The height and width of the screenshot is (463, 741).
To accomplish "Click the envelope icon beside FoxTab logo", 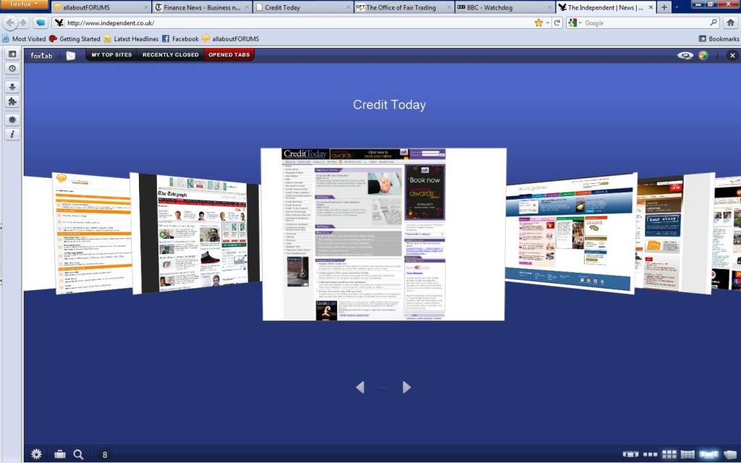I will (71, 55).
